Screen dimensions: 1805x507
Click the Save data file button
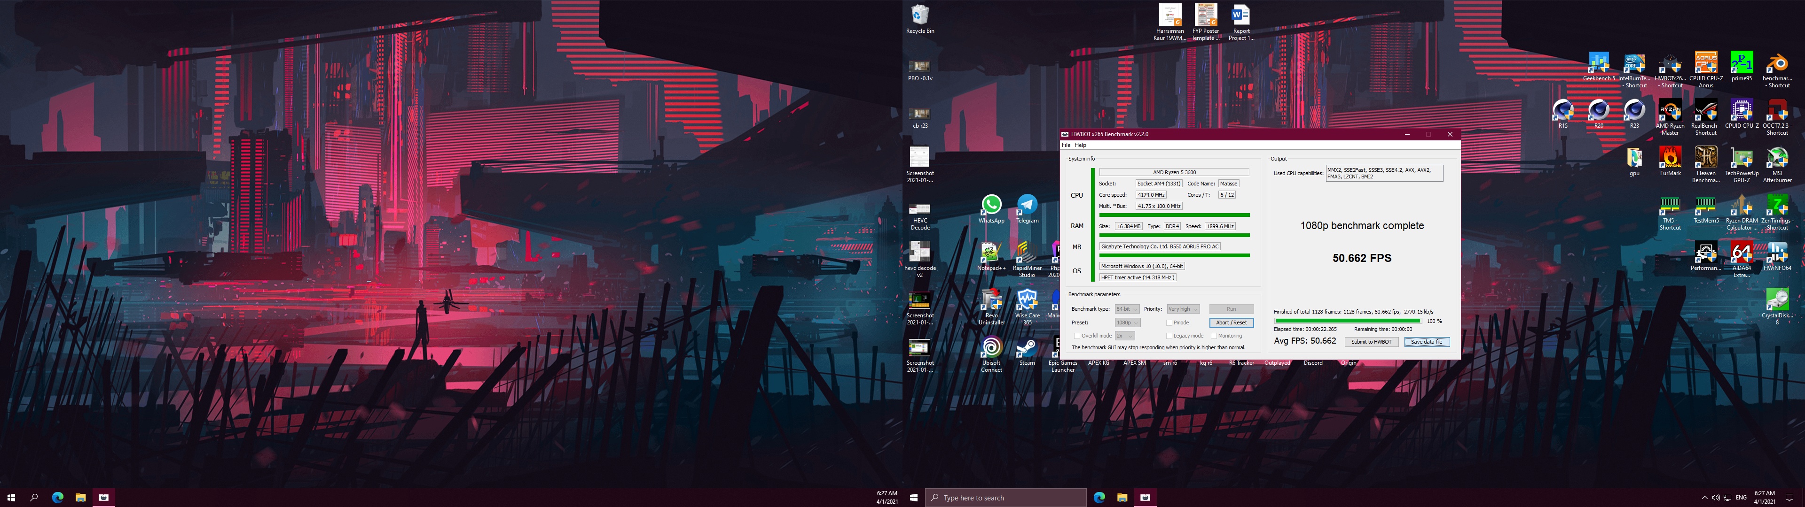point(1427,342)
